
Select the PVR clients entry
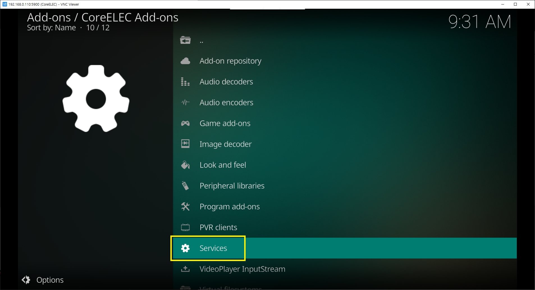click(x=345, y=227)
